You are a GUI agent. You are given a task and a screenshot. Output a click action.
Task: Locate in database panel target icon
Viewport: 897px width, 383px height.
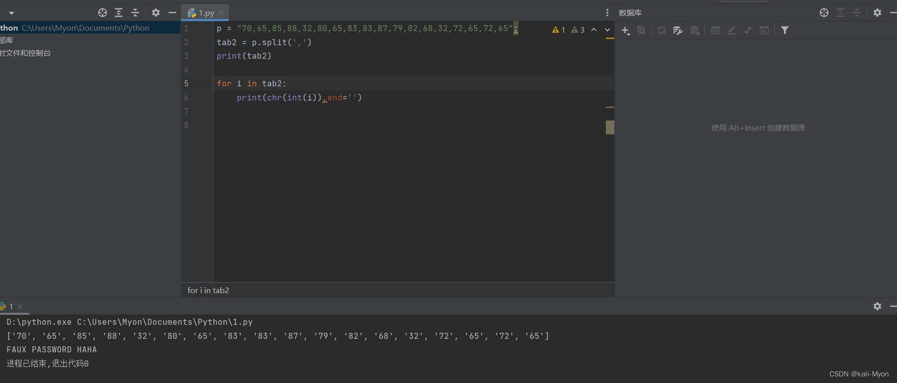824,13
